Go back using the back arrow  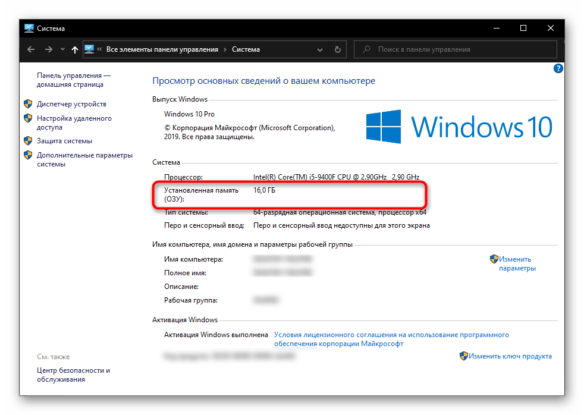pos(32,49)
